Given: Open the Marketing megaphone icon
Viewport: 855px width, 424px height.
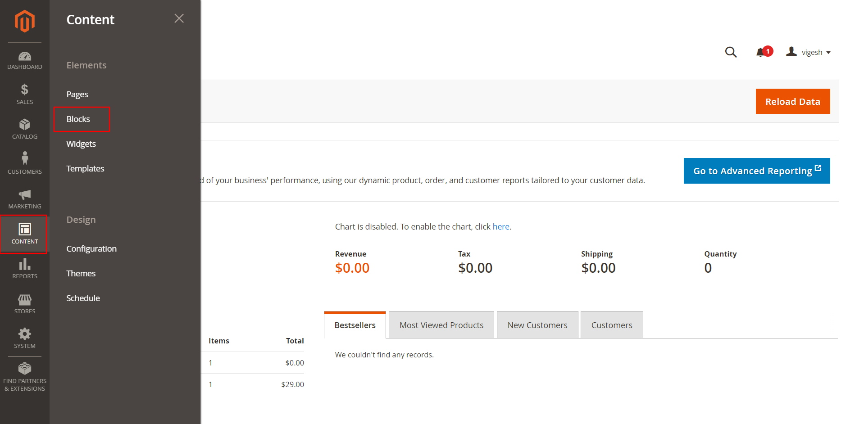Looking at the screenshot, I should pos(25,197).
